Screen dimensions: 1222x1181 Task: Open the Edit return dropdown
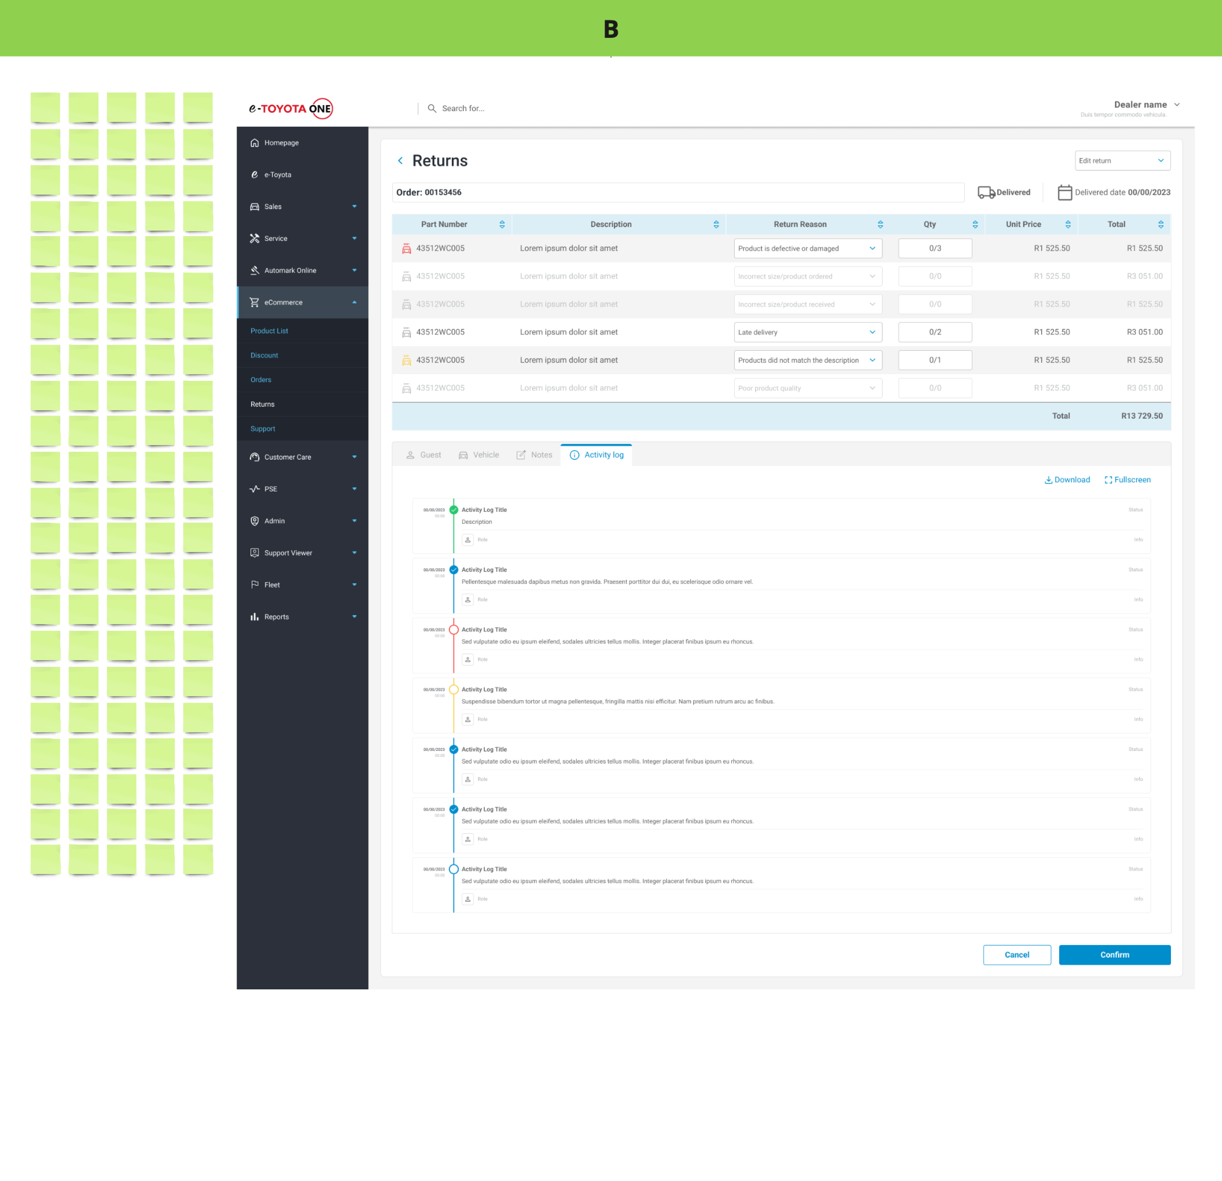1122,161
